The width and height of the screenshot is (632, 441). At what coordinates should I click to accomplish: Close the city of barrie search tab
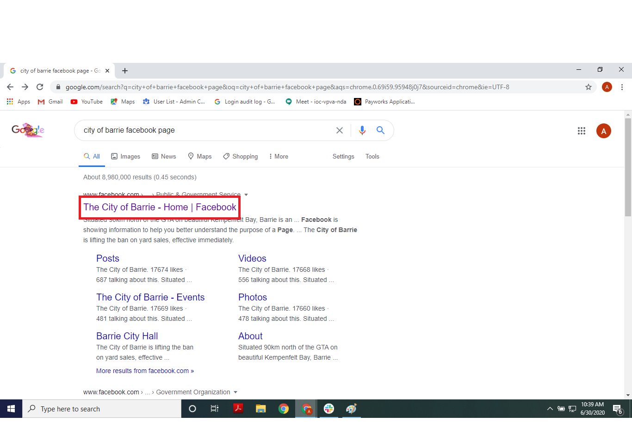(x=107, y=71)
